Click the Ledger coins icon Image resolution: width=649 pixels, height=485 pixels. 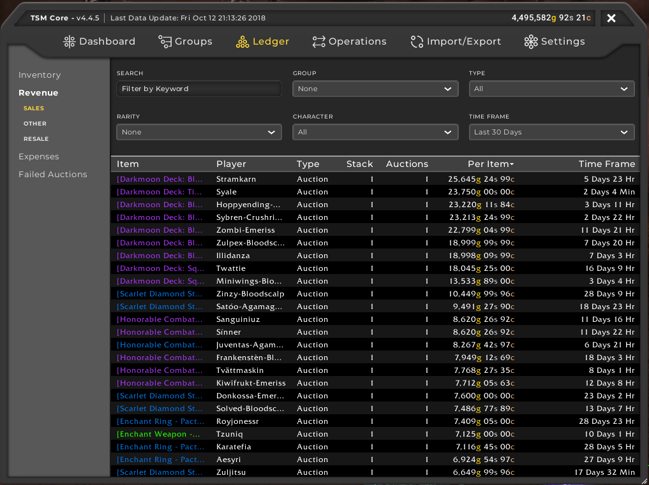(x=242, y=41)
